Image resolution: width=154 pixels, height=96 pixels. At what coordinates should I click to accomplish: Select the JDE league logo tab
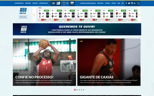click(65, 3)
